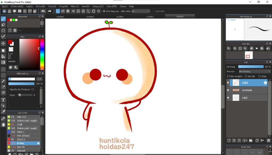Open the Chỉnh sửa(E) menu
Image resolution: width=272 pixels, height=155 pixels.
point(17,6)
